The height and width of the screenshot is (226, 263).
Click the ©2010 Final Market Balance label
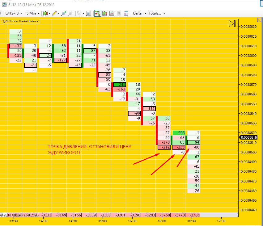click(x=20, y=21)
